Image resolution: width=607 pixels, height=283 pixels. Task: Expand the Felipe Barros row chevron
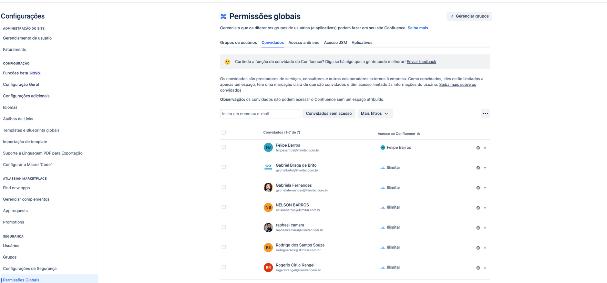485,148
